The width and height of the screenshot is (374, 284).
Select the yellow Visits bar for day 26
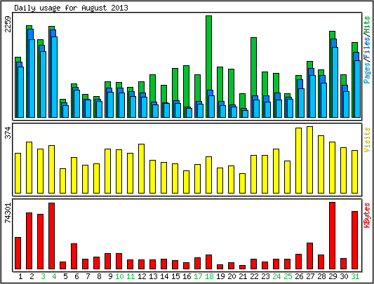coord(299,161)
